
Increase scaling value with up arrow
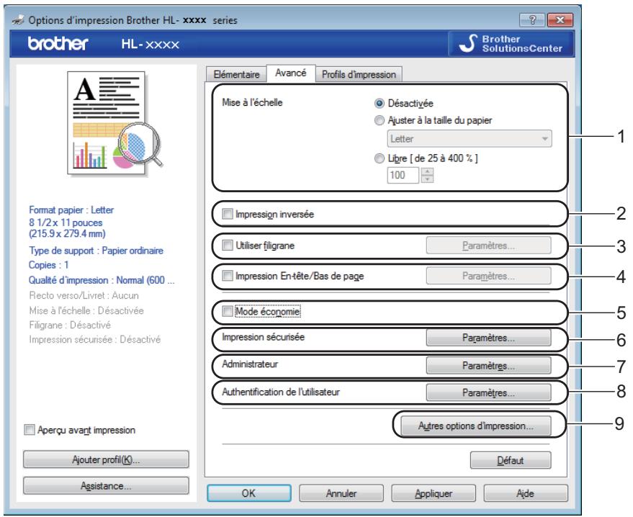coord(427,171)
